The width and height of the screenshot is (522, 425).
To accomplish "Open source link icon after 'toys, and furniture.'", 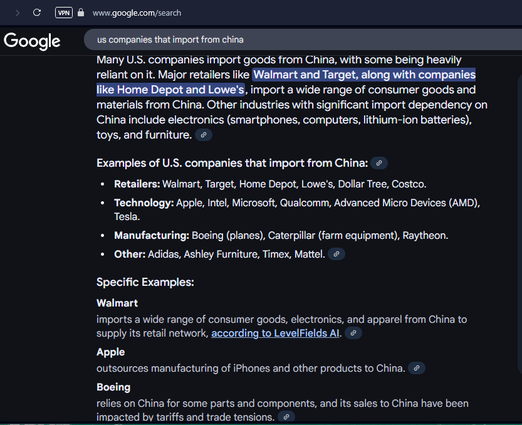I will pos(204,135).
